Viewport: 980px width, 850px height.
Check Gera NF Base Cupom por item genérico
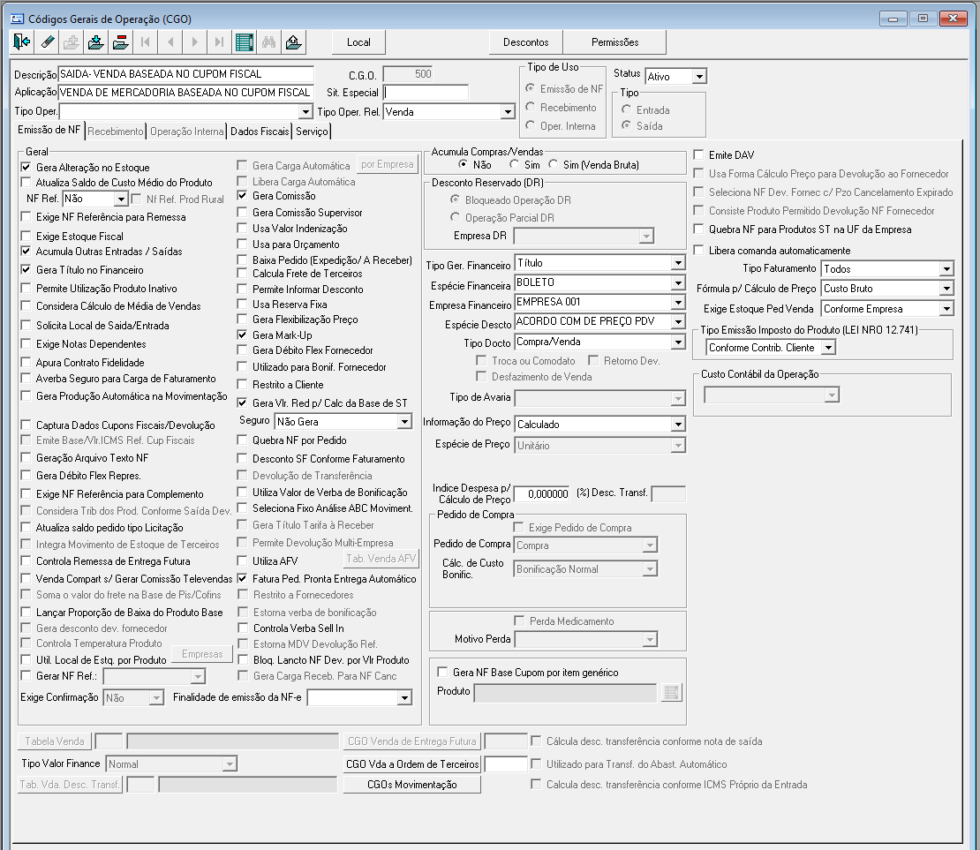442,673
